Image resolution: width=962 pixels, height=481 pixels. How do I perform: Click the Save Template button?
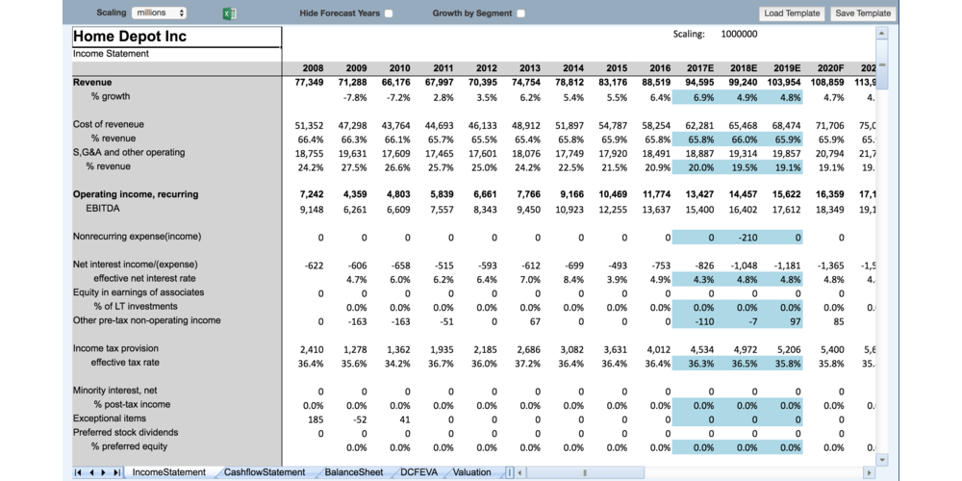pos(863,13)
